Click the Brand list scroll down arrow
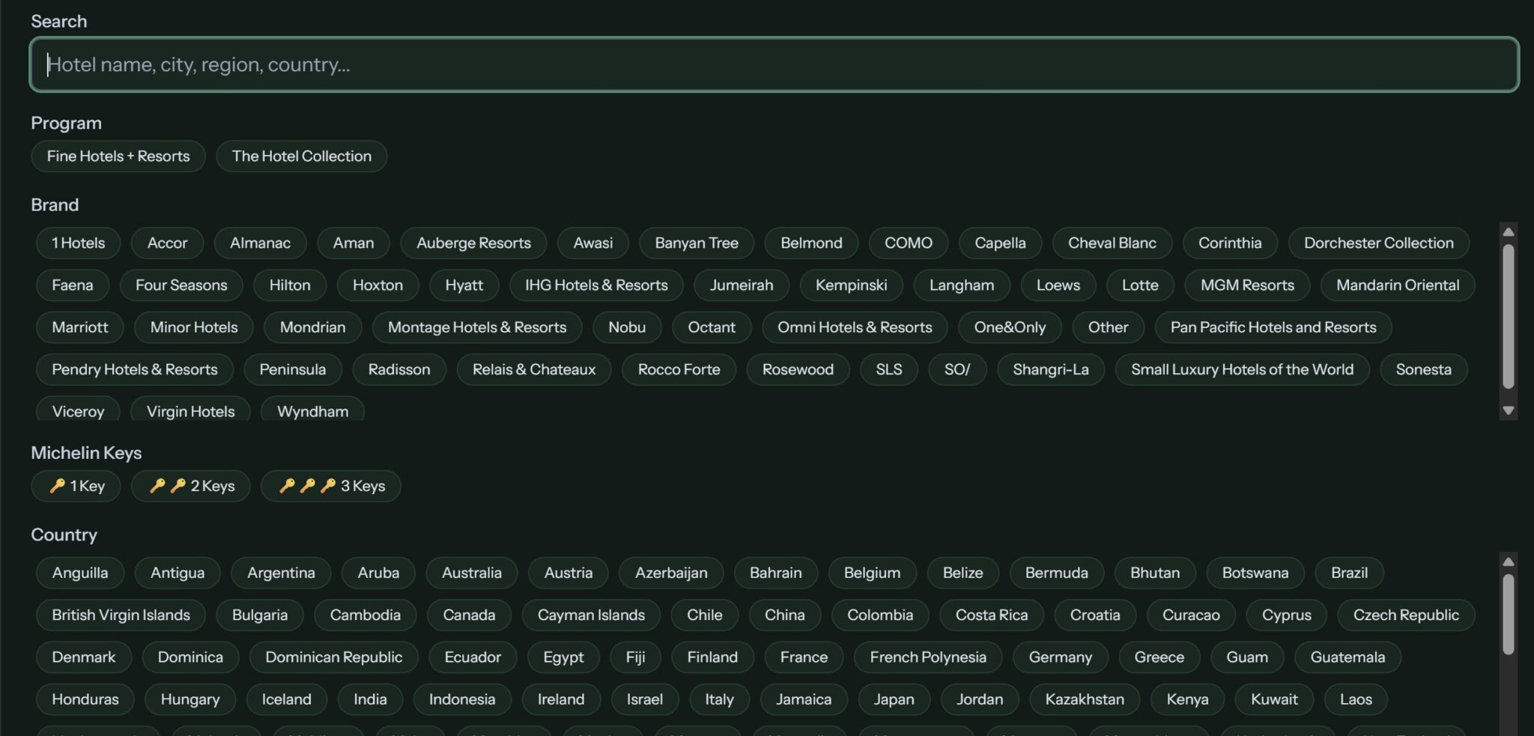The height and width of the screenshot is (736, 1534). coord(1509,410)
